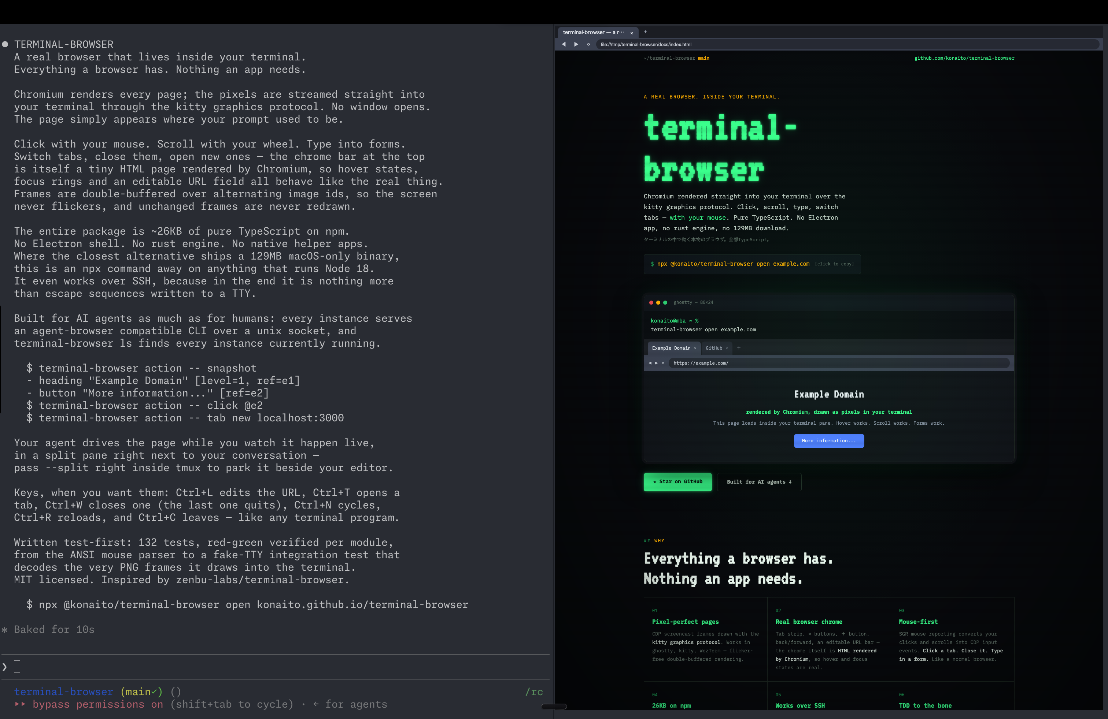Click reload icon in demo mockup toolbar
The image size is (1108, 719).
(x=663, y=363)
